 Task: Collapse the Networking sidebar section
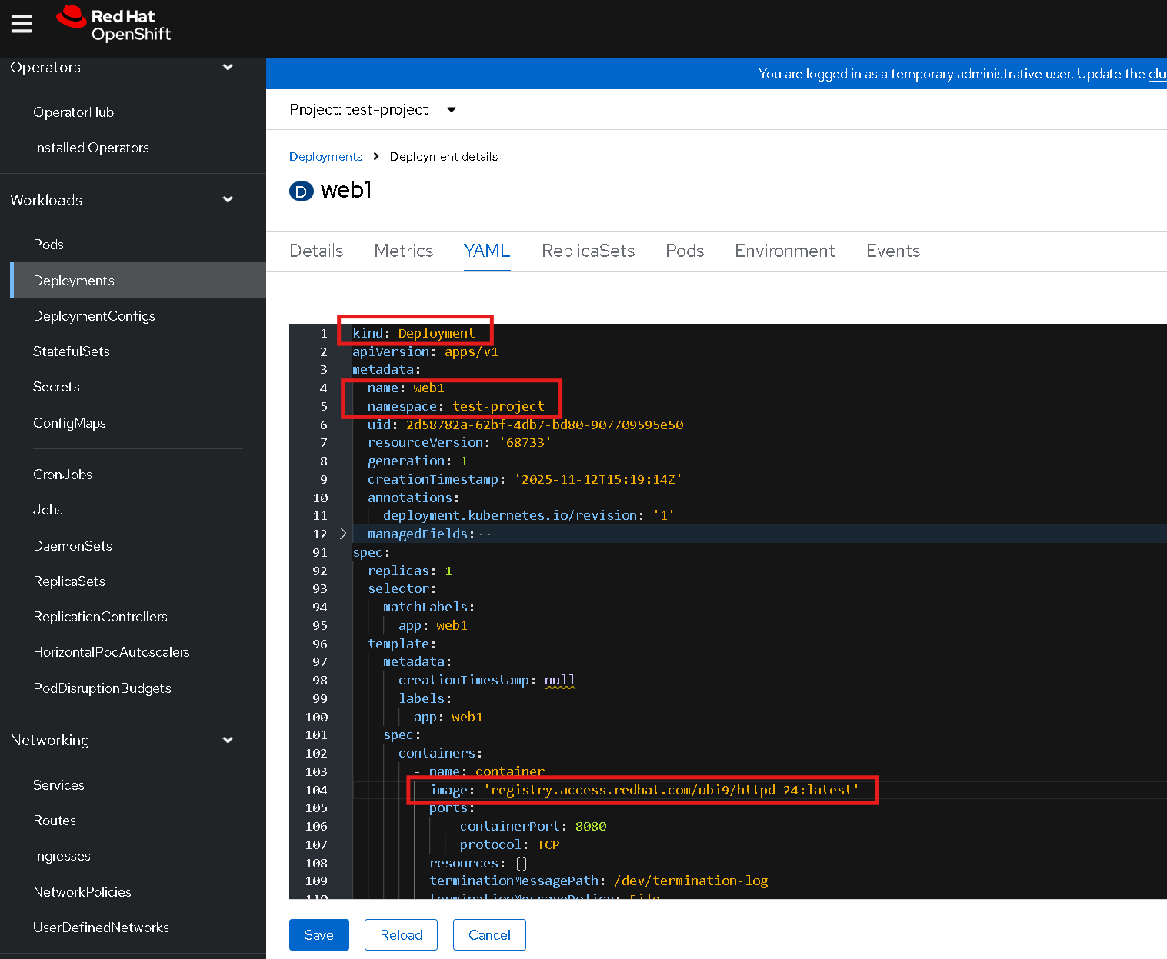(228, 740)
